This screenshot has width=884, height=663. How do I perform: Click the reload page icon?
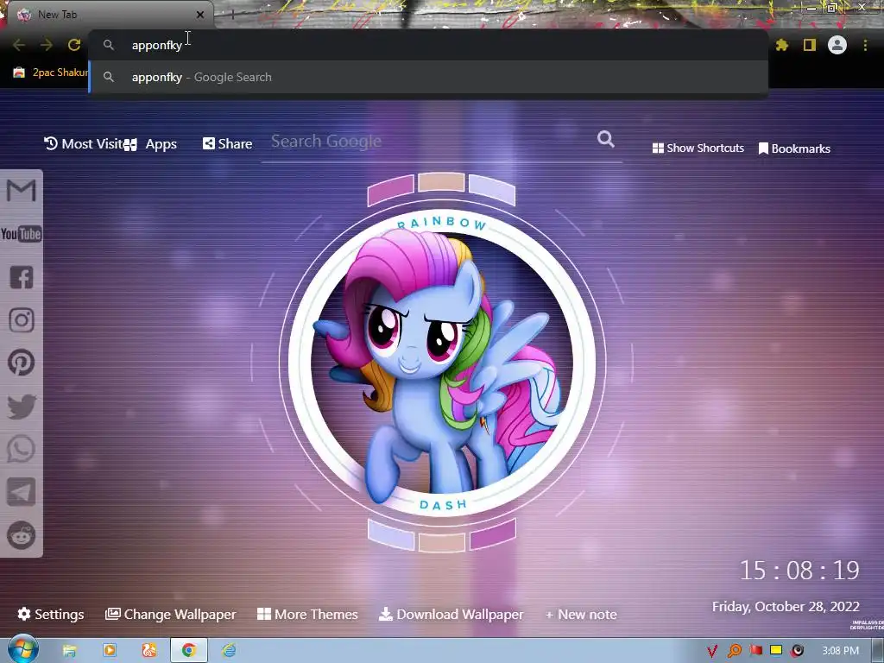click(x=74, y=45)
